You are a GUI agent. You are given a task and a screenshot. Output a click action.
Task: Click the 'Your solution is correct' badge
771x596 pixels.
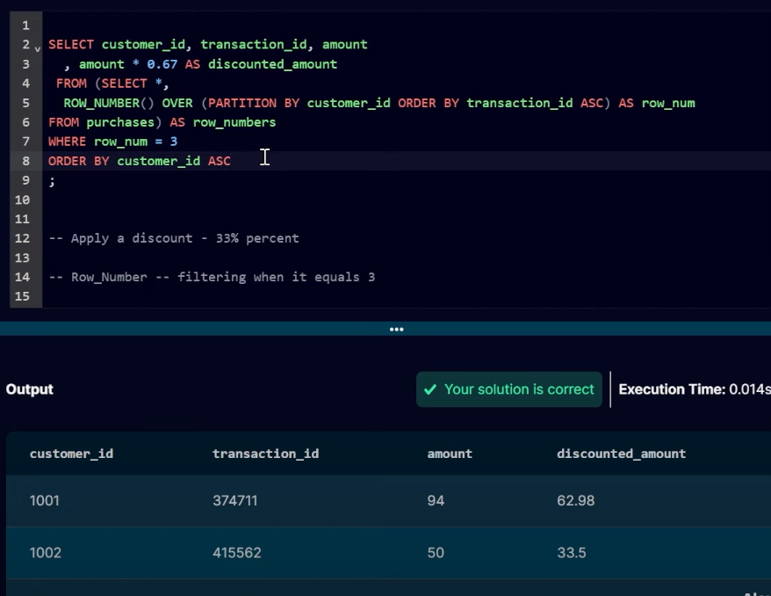509,389
